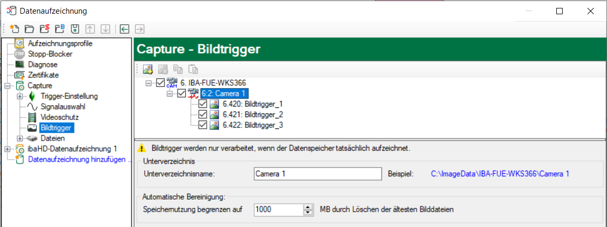Click the red STOP icon of Stopp-Blocker
Viewport: 607px width, 227px height.
(x=20, y=54)
